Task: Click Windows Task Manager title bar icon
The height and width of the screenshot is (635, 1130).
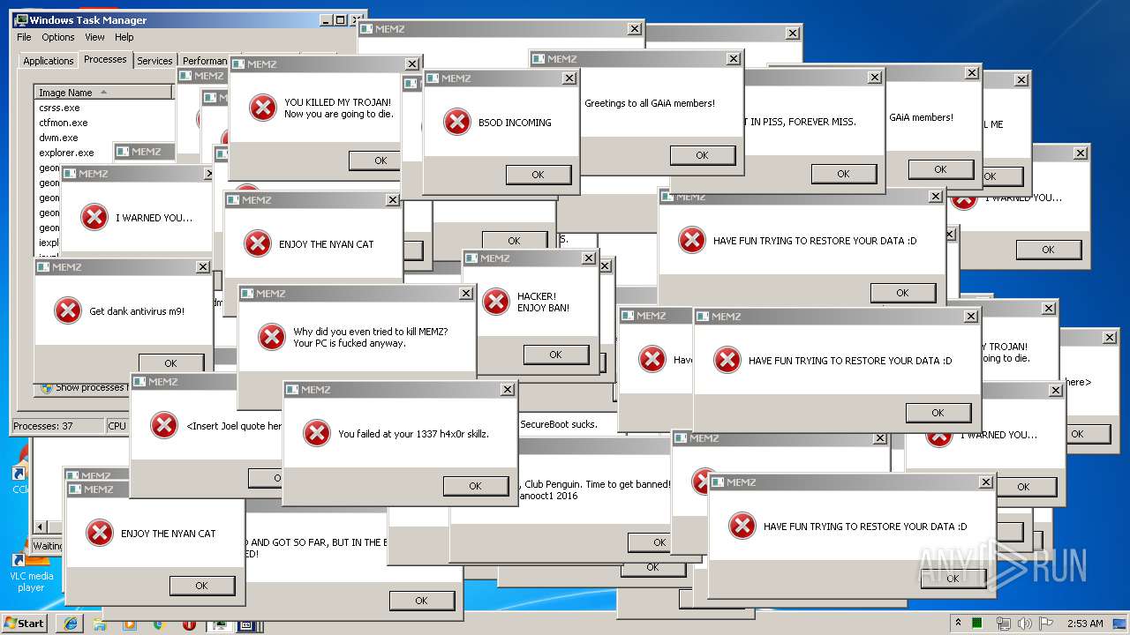Action: pyautogui.click(x=21, y=19)
